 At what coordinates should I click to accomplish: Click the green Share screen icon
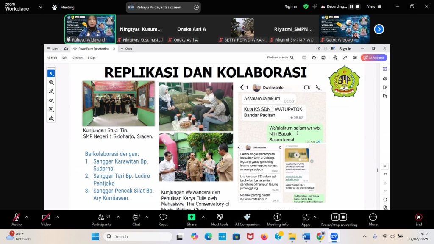(192, 217)
